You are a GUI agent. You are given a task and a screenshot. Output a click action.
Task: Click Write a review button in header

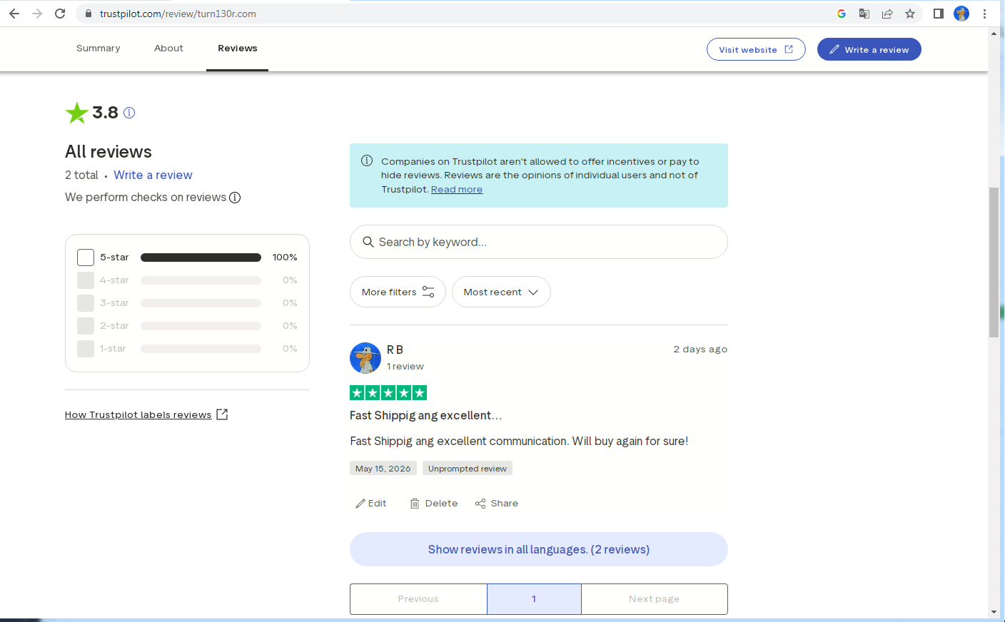coord(869,49)
